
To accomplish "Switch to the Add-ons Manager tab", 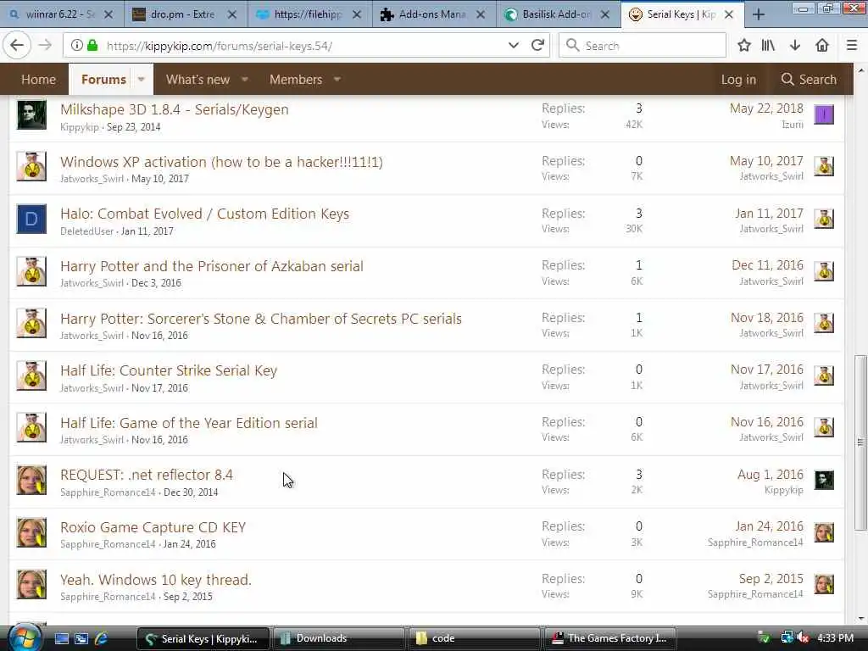I will click(x=433, y=14).
